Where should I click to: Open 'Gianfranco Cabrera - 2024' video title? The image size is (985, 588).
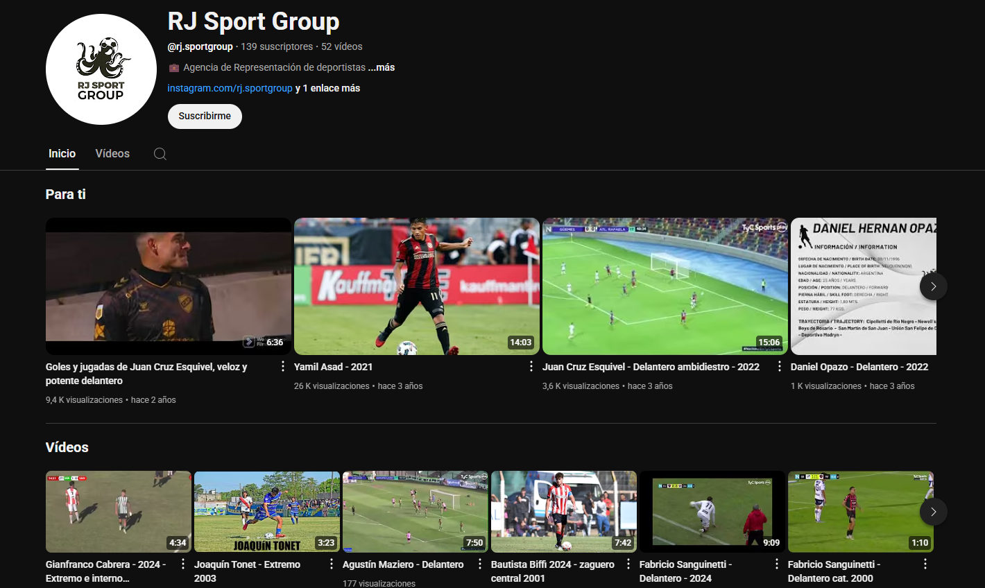tap(105, 571)
